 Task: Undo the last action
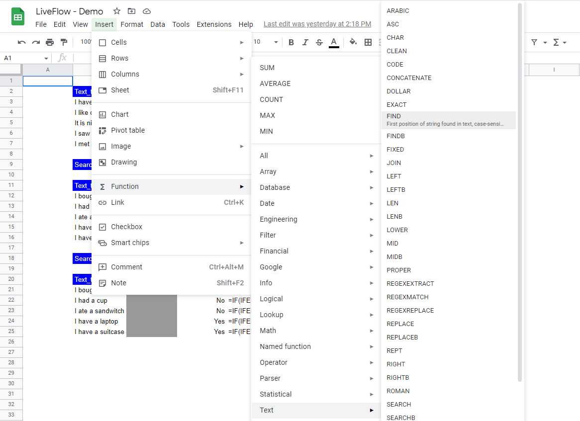[21, 42]
